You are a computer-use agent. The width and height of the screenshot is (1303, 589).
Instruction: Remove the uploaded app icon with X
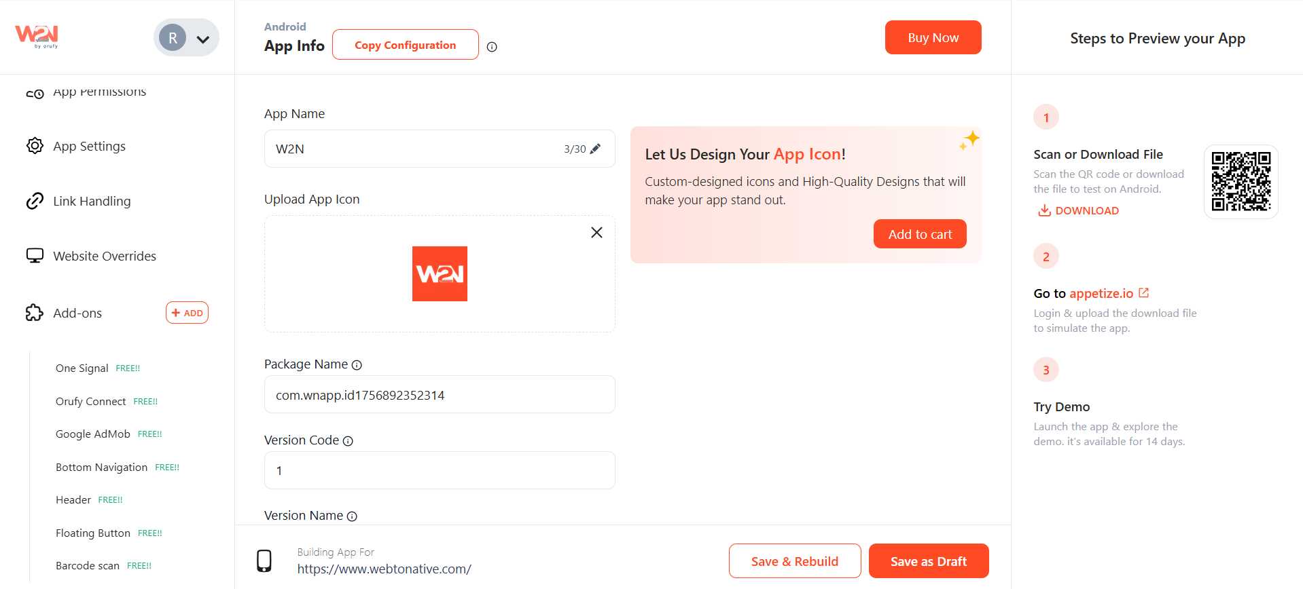point(596,232)
